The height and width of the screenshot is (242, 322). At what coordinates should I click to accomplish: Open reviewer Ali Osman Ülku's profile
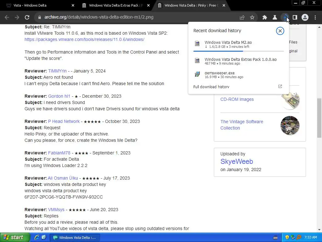pos(63,178)
